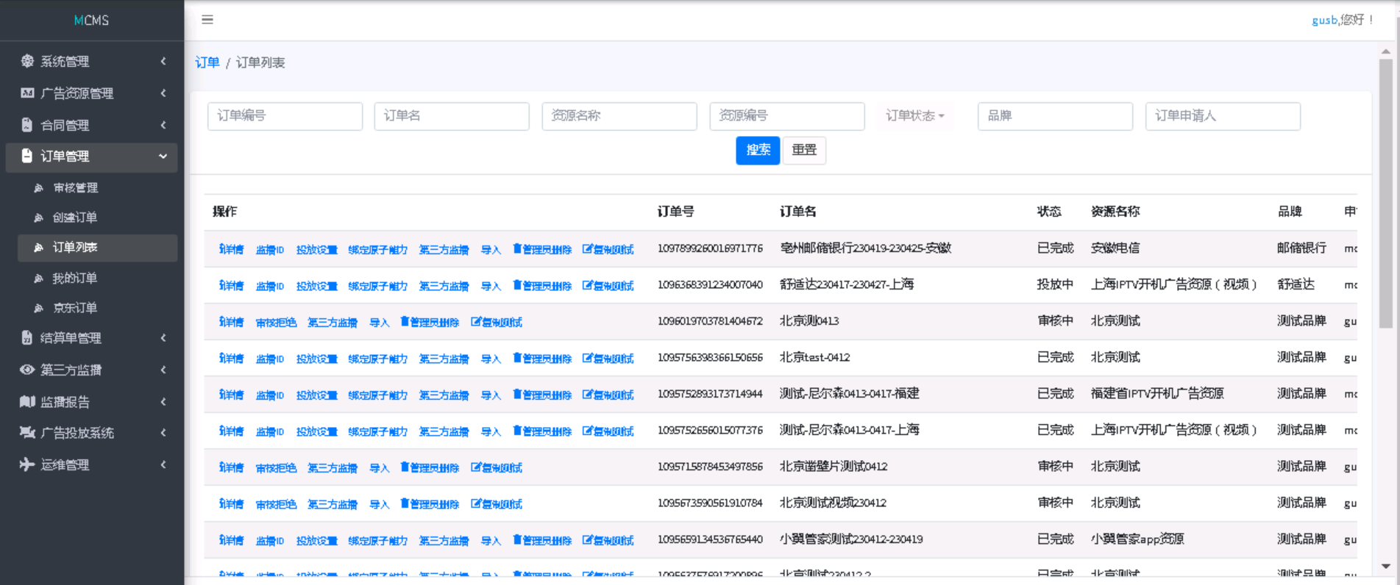Image resolution: width=1400 pixels, height=585 pixels.
Task: Click 投放设置 for 舒适达 order
Action: [x=316, y=285]
